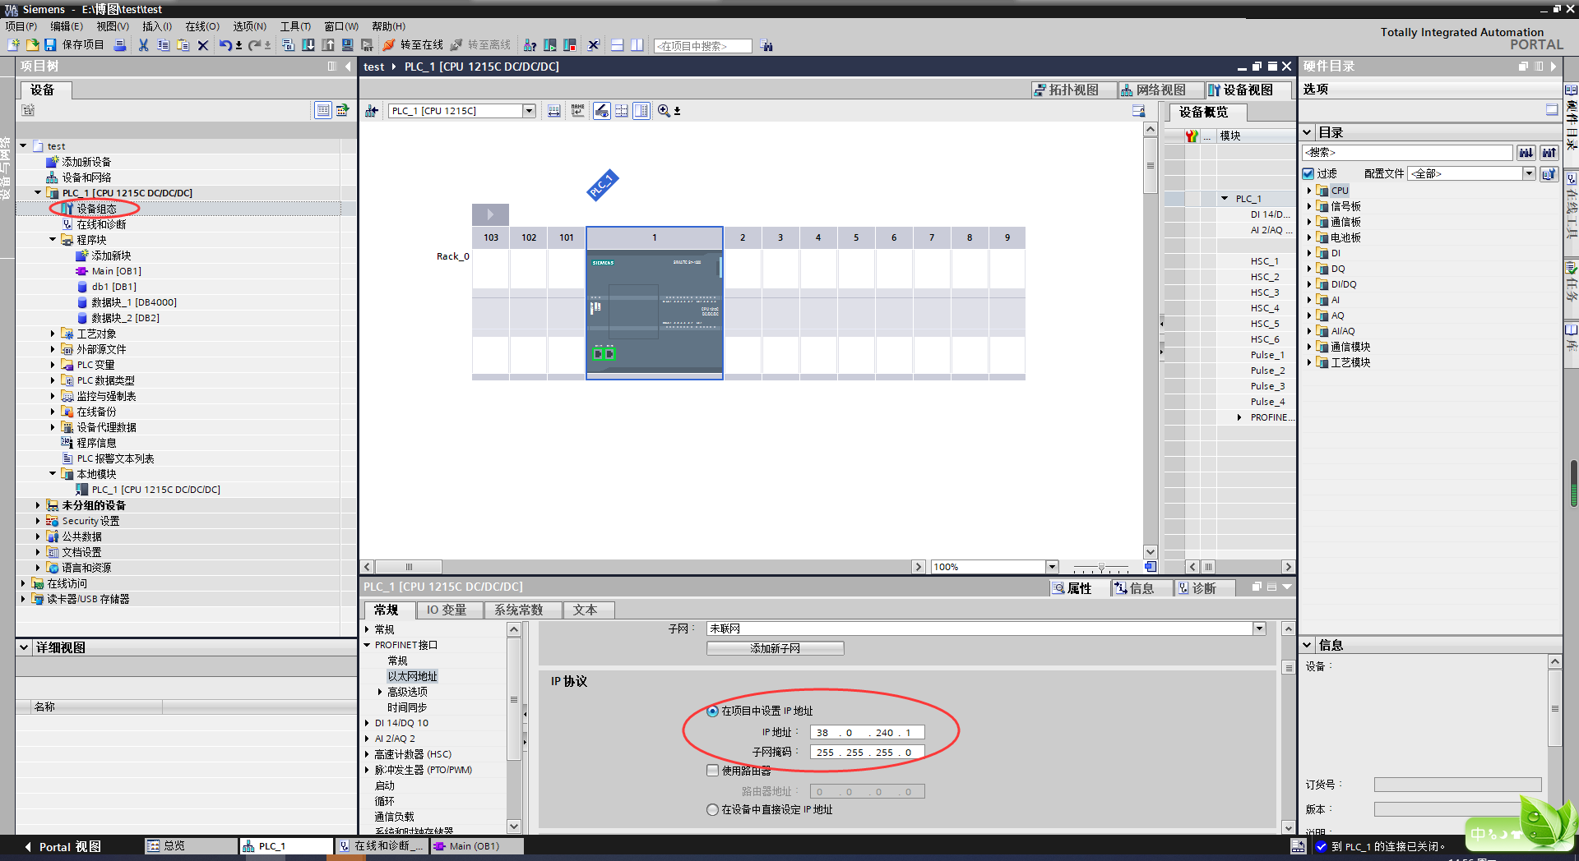Open Portal view from bottom bar

click(63, 846)
